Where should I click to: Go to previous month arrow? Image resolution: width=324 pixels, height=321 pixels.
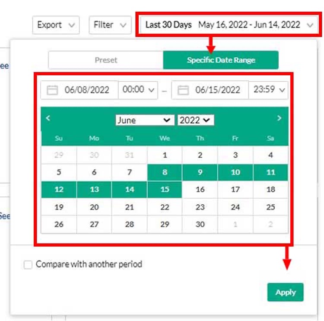click(x=48, y=118)
